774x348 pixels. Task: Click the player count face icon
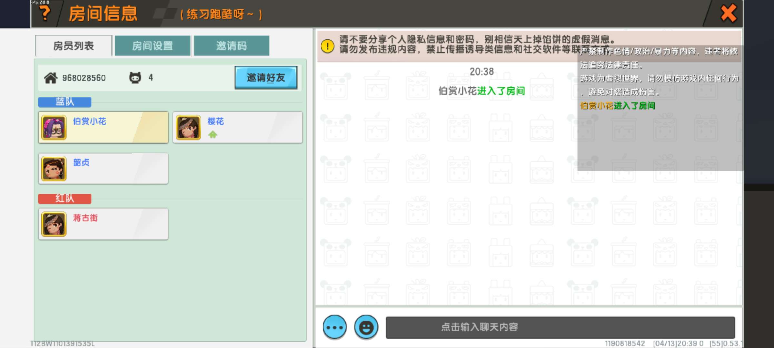135,78
